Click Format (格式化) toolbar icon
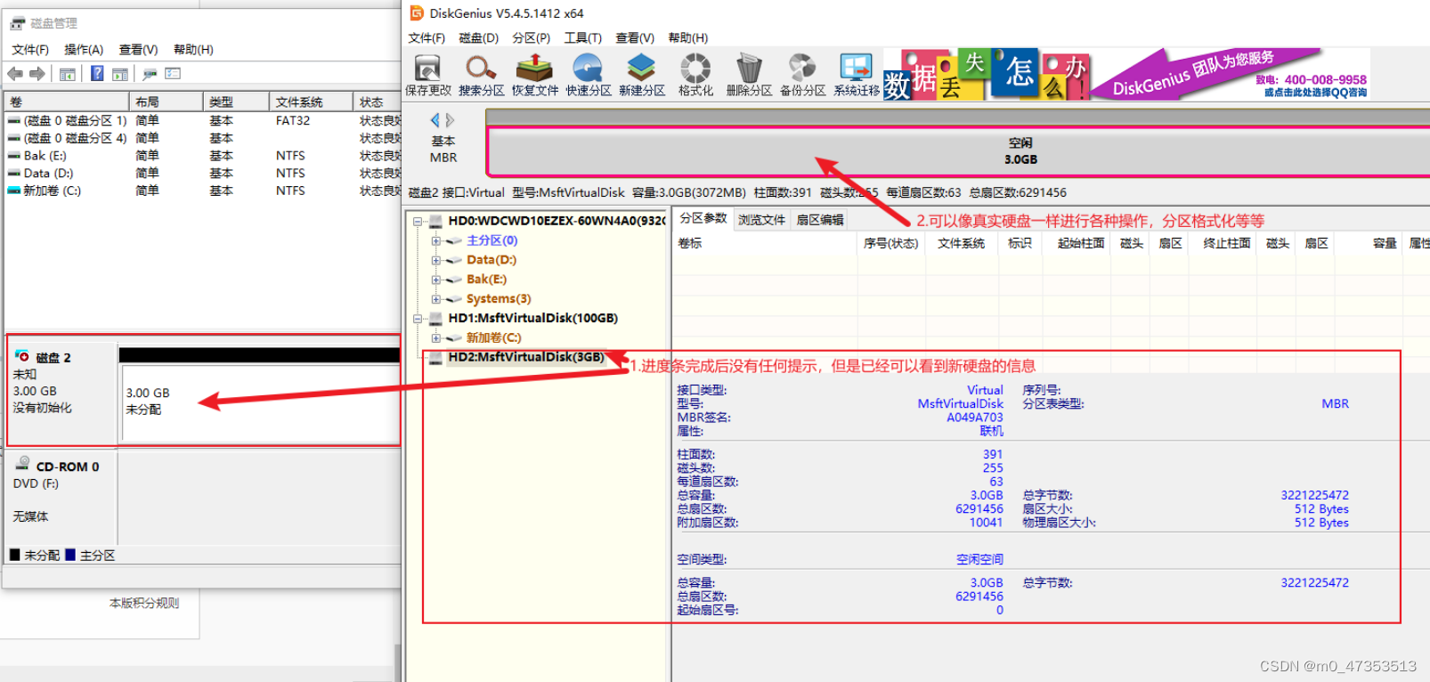1430x682 pixels. coord(695,75)
